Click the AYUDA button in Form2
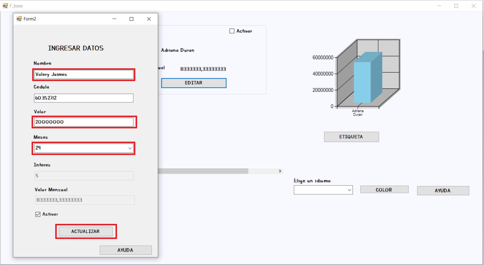The width and height of the screenshot is (484, 265). click(126, 250)
